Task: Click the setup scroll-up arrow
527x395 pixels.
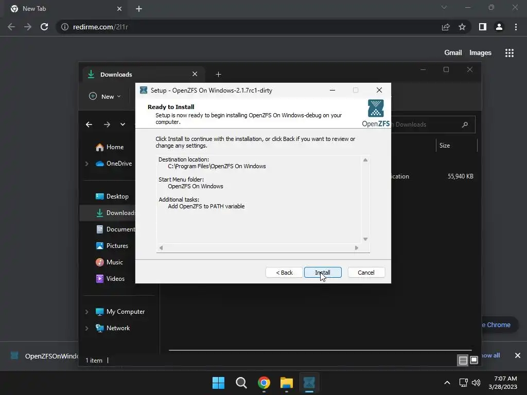Action: pos(365,160)
